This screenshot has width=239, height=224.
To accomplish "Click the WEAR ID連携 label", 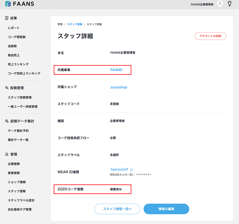I will click(68, 172).
